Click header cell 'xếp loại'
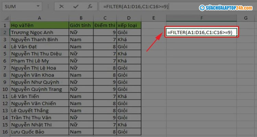 point(129,25)
